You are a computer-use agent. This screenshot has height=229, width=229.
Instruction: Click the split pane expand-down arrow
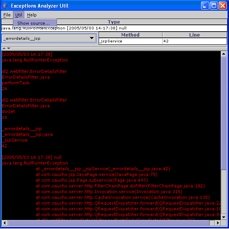(9, 48)
